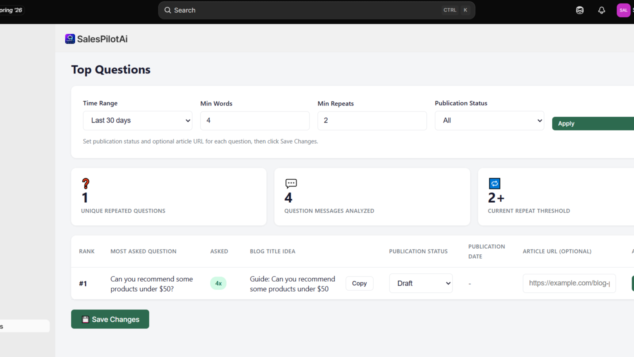Image resolution: width=634 pixels, height=357 pixels.
Task: Click question 'Can you recommend some products under $50?'
Action: (152, 284)
